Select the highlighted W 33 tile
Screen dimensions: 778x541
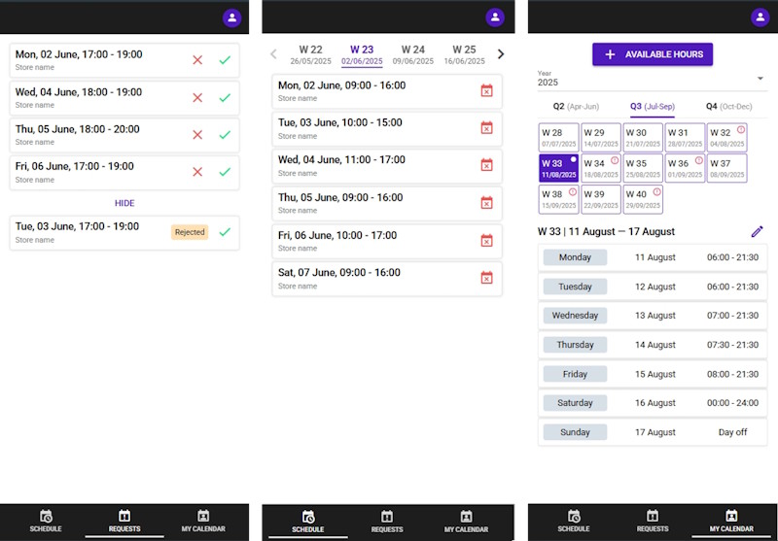click(x=558, y=168)
